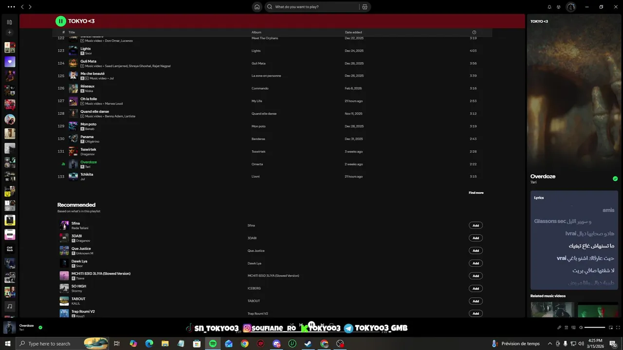The width and height of the screenshot is (623, 350).
Task: Open the Chill Rock playlist in sidebar
Action: click(x=10, y=249)
